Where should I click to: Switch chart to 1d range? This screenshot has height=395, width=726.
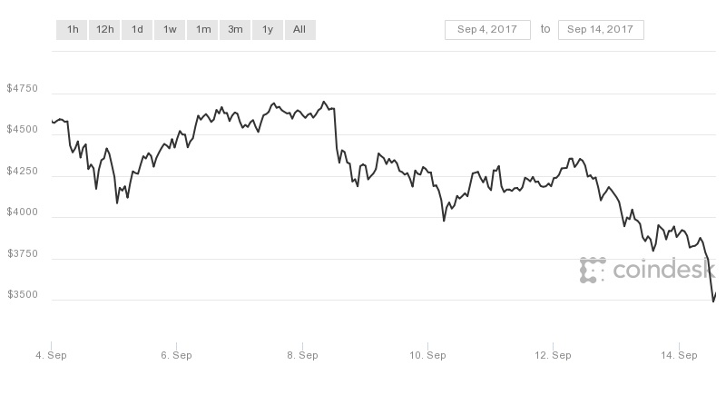(x=137, y=30)
